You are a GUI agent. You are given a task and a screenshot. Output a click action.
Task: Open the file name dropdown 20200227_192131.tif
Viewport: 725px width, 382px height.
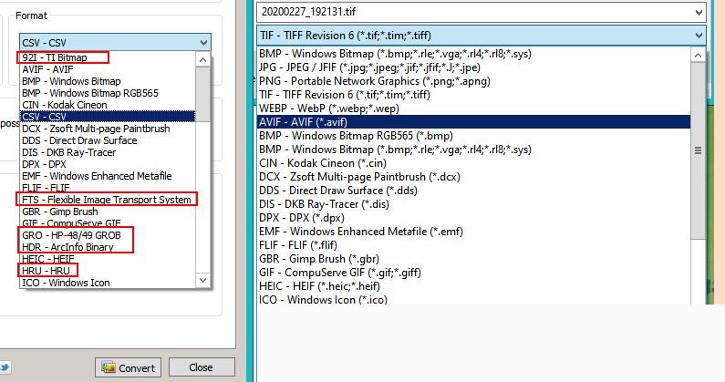pos(482,12)
